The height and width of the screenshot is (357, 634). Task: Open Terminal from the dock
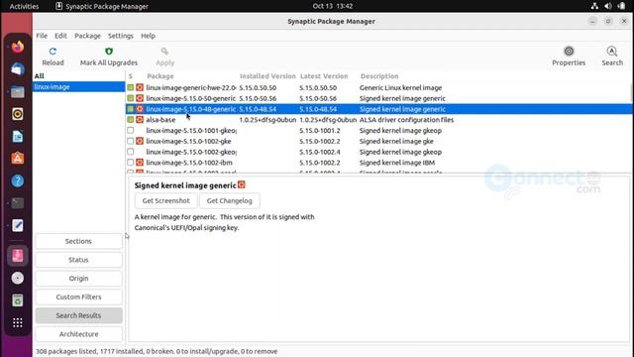click(x=18, y=203)
